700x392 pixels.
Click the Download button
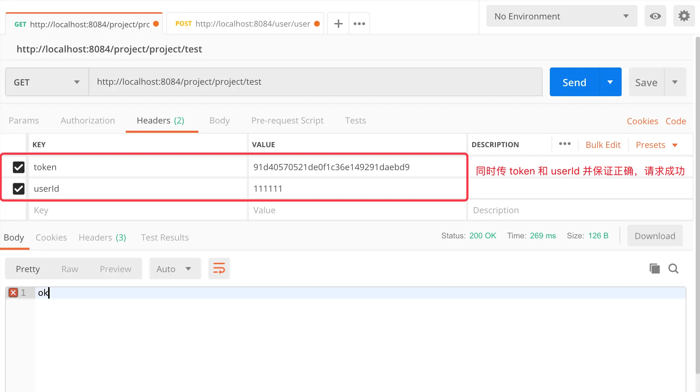tap(655, 236)
